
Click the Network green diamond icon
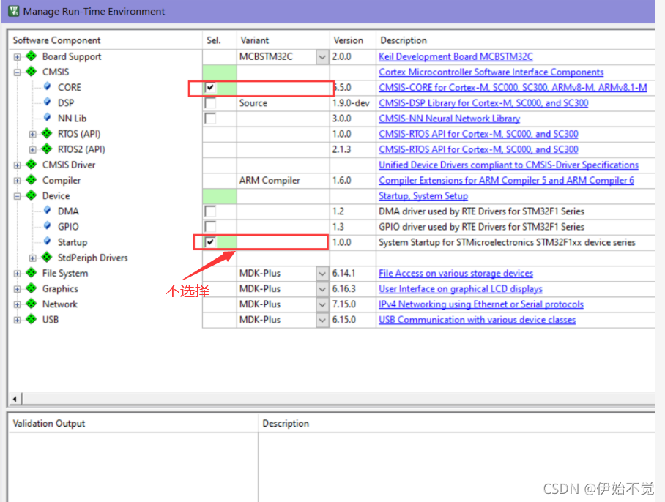click(x=31, y=304)
